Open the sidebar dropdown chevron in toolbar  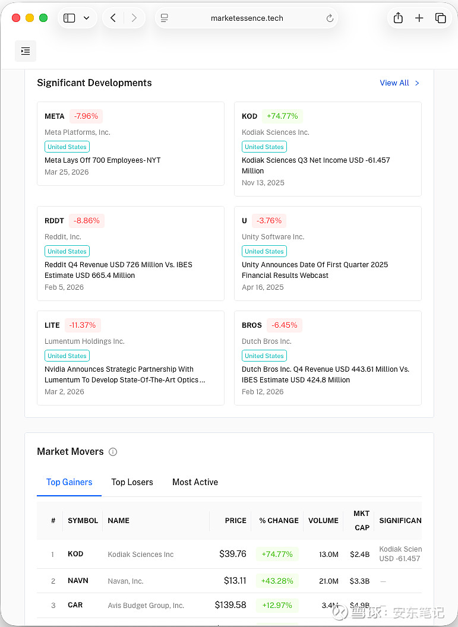(87, 18)
